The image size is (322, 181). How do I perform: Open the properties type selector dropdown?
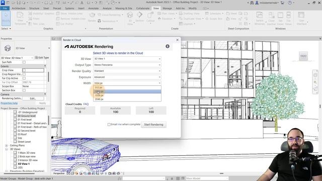(x=49, y=48)
